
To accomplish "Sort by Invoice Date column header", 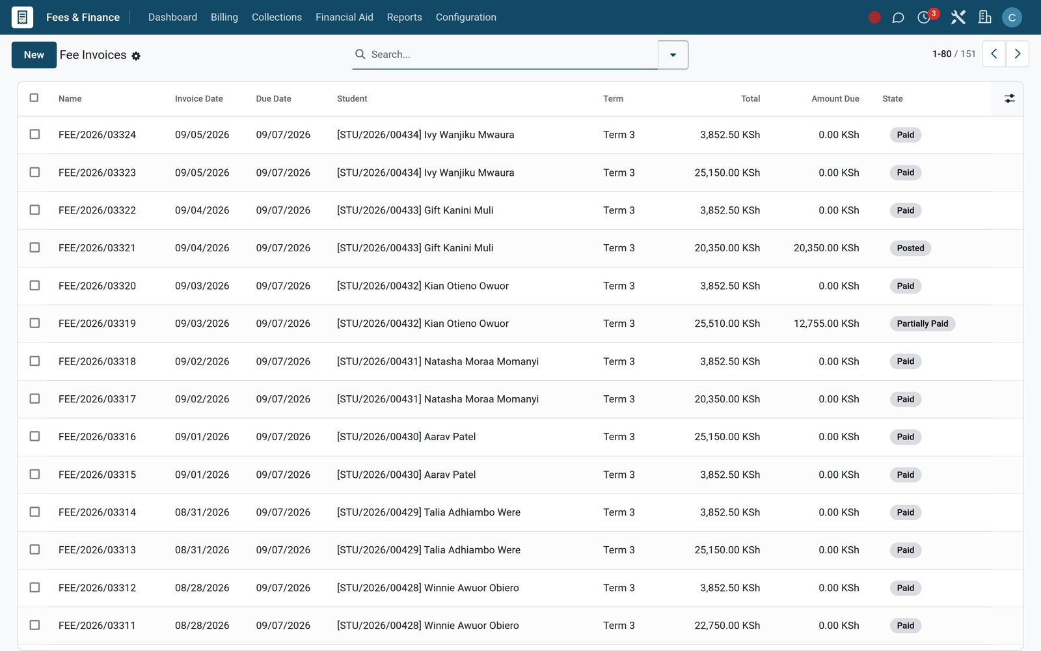I will pyautogui.click(x=198, y=99).
